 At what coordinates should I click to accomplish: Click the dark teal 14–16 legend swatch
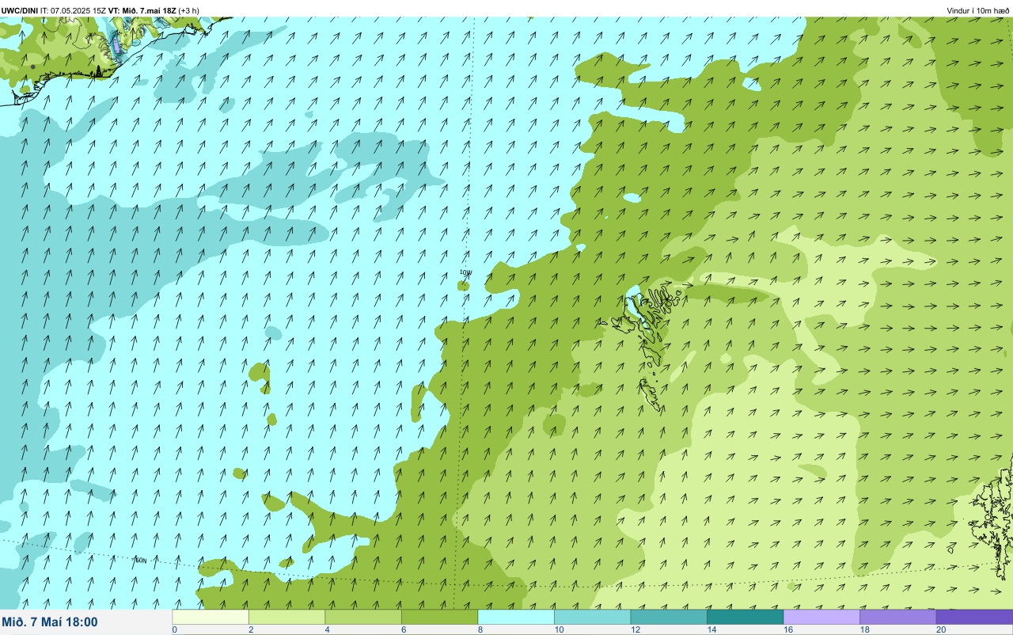(x=745, y=617)
